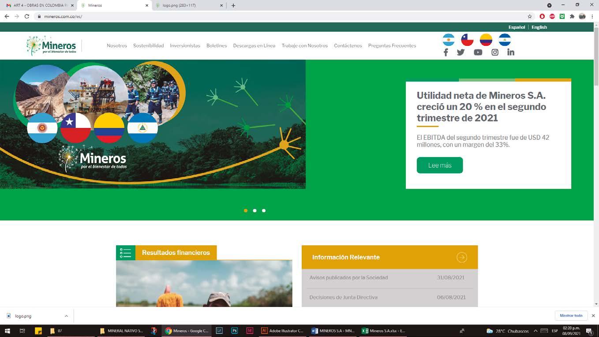Open the Trabaje con Nosotros menu
Viewport: 599px width, 337px height.
[304, 45]
